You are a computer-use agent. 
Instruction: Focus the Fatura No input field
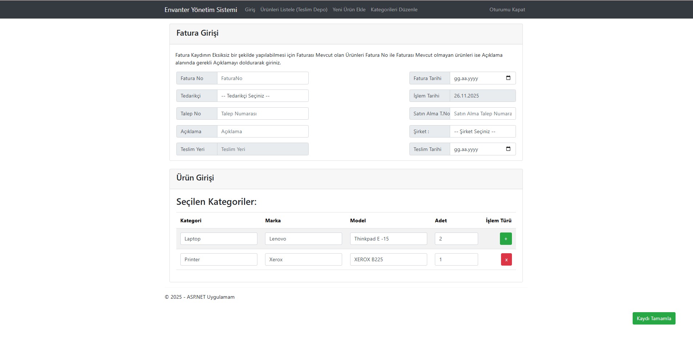263,78
